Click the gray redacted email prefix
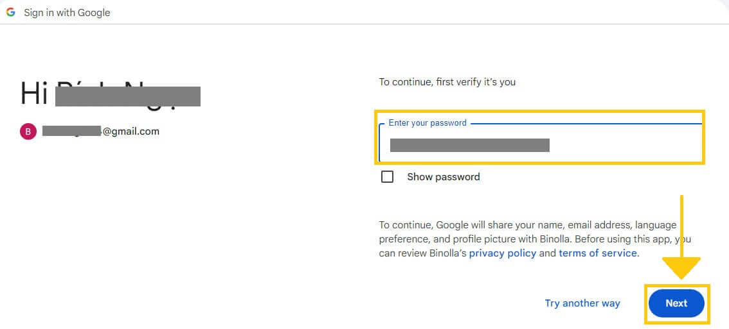729x329 pixels. tap(72, 131)
